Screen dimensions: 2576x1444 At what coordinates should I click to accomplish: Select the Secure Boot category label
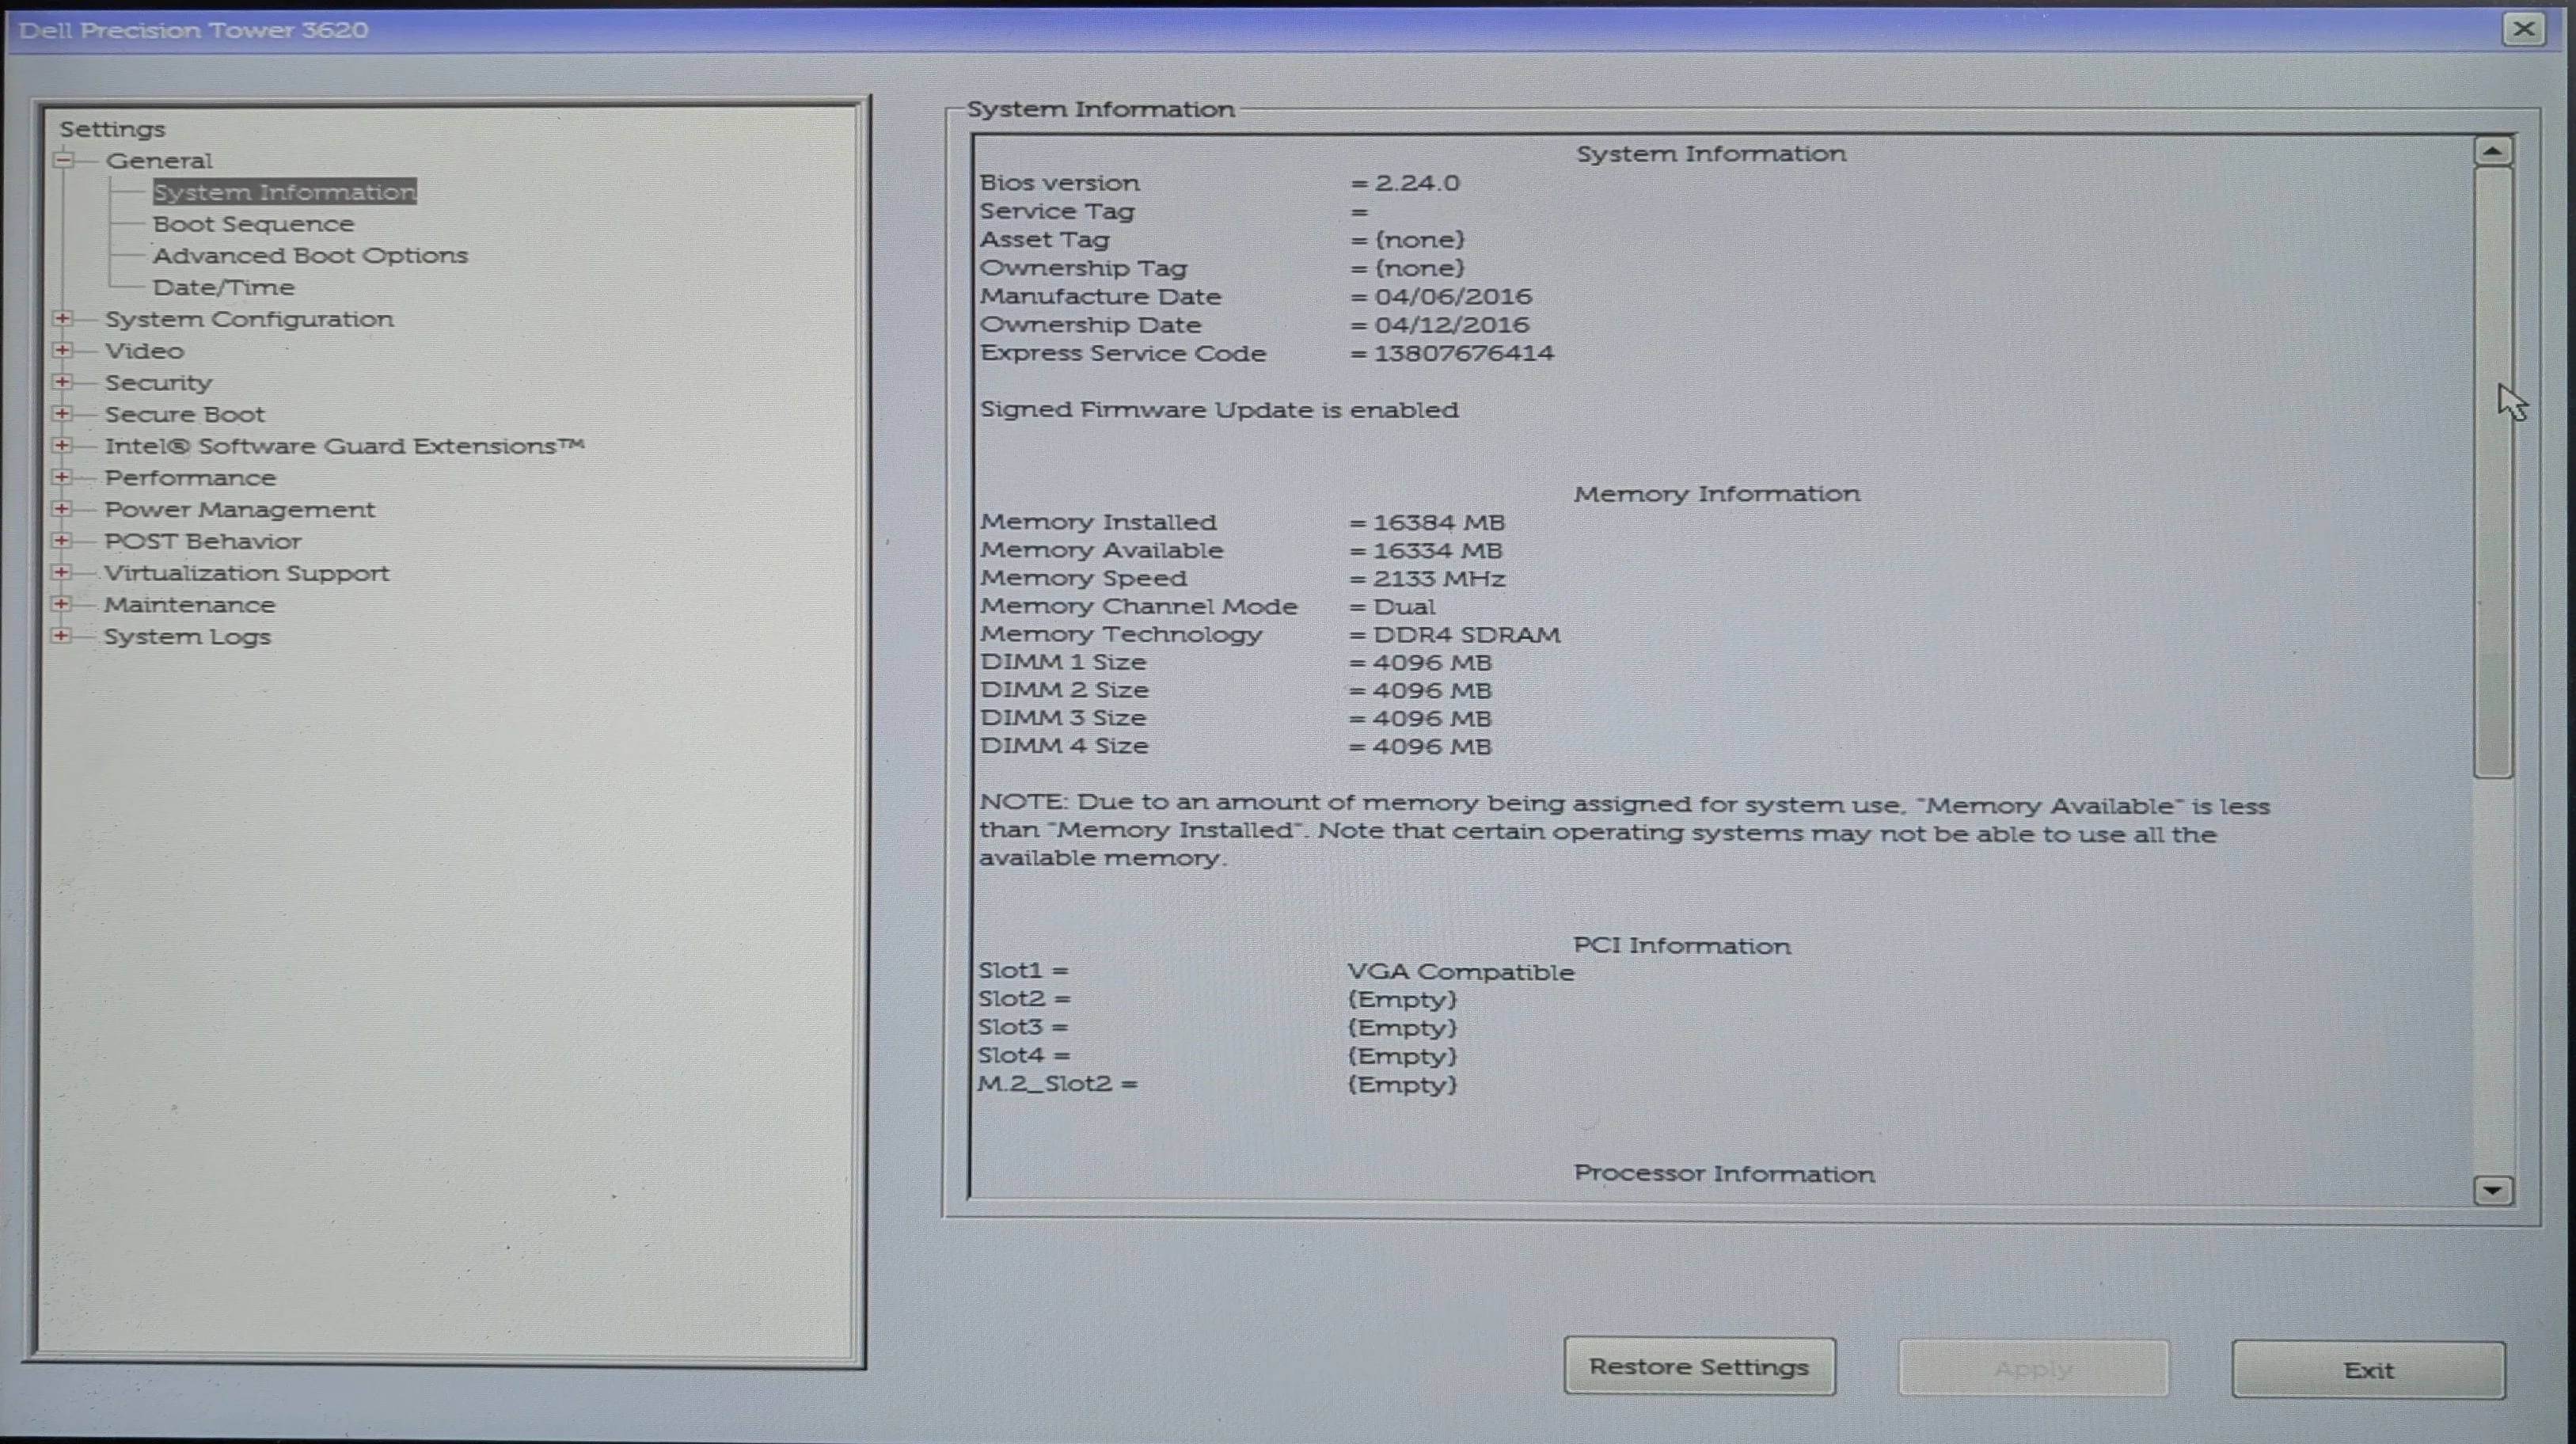point(185,415)
